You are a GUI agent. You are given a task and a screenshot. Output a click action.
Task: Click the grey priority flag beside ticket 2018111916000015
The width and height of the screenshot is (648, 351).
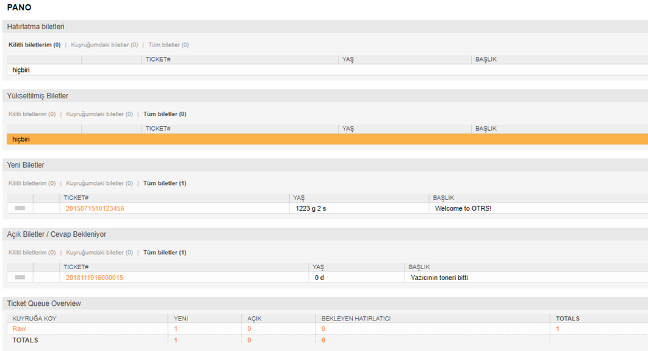pos(20,278)
